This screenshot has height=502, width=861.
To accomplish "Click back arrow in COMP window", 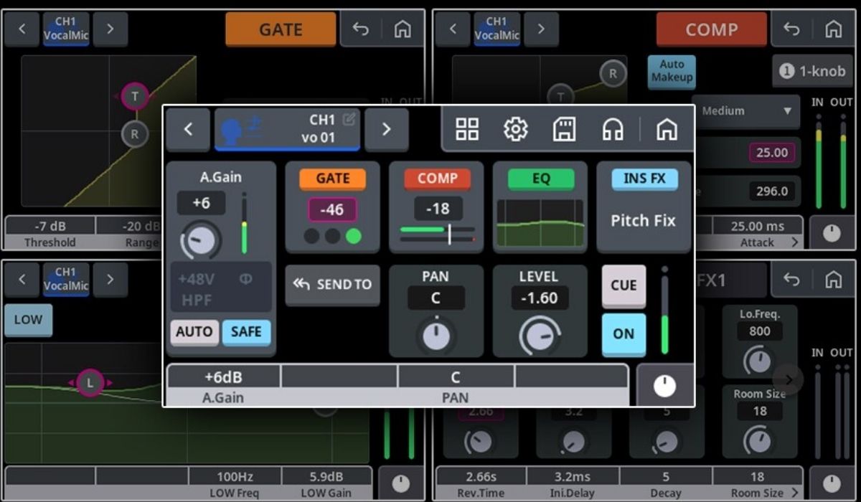I will click(791, 29).
